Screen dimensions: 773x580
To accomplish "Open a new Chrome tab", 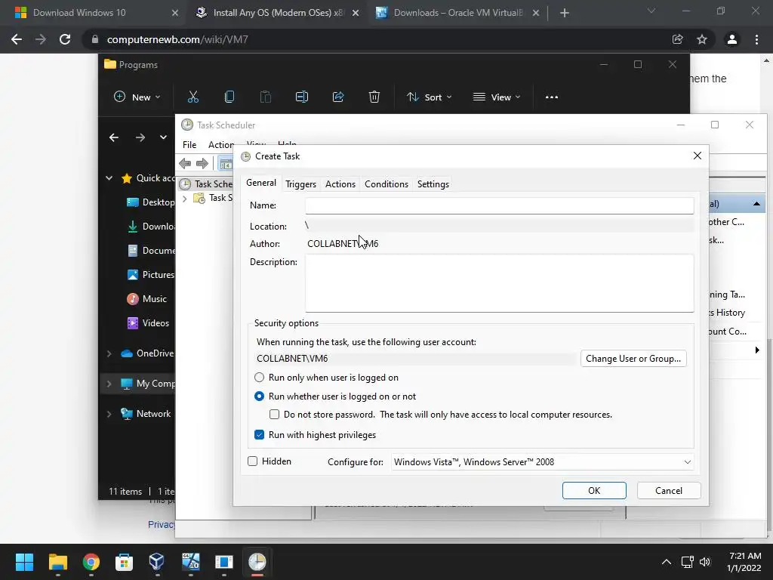I will point(565,13).
